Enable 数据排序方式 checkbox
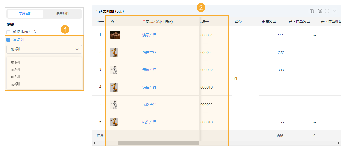This screenshot has height=151, width=348. (x=8, y=32)
